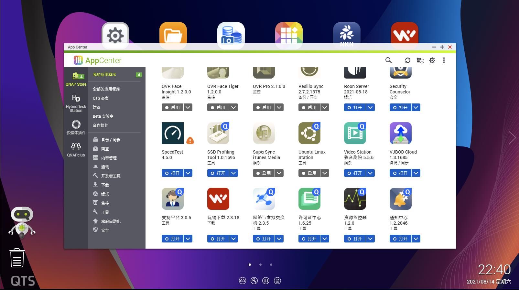The width and height of the screenshot is (519, 290).
Task: Click 玩物下载 app icon in list
Action: [218, 199]
